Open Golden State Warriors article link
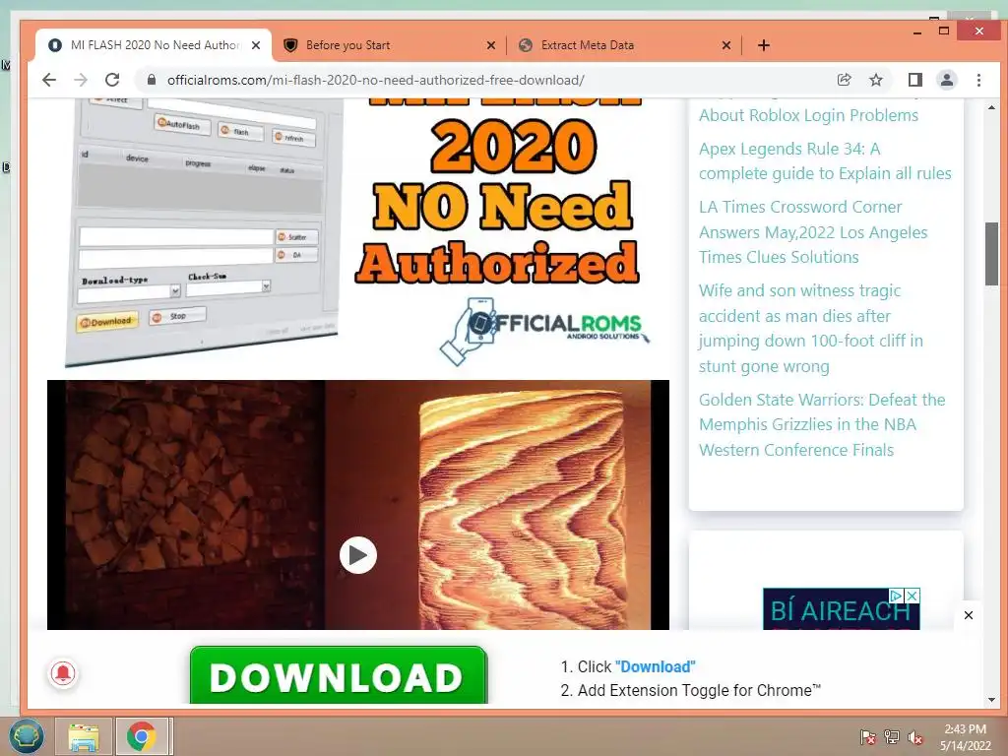This screenshot has height=756, width=1008. [822, 424]
